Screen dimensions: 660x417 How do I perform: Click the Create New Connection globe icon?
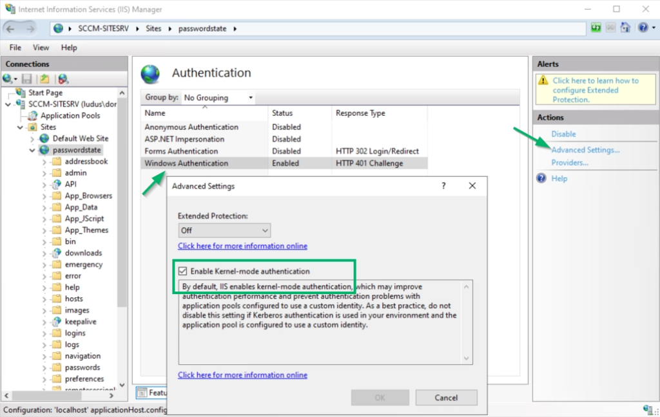tap(8, 79)
